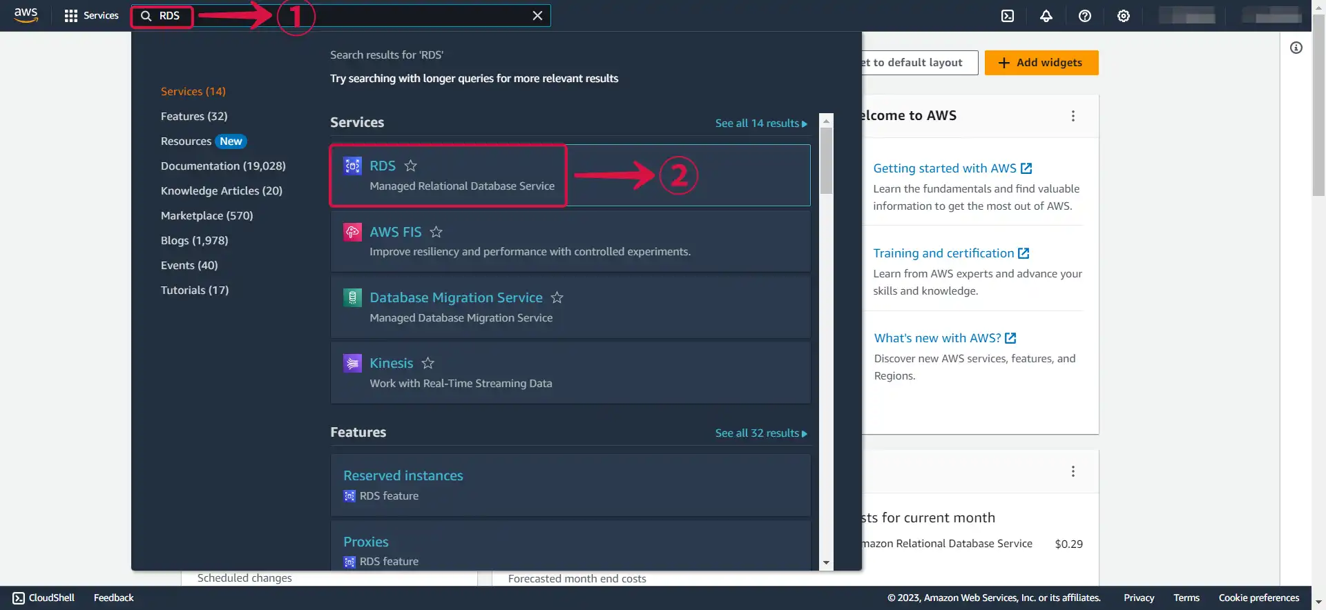The height and width of the screenshot is (610, 1326).
Task: Click inside the RDS search field
Action: 342,16
